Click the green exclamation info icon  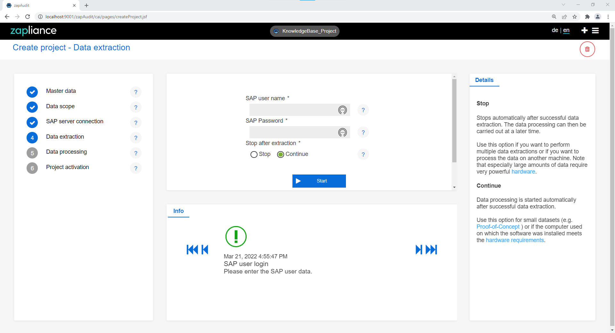click(236, 237)
